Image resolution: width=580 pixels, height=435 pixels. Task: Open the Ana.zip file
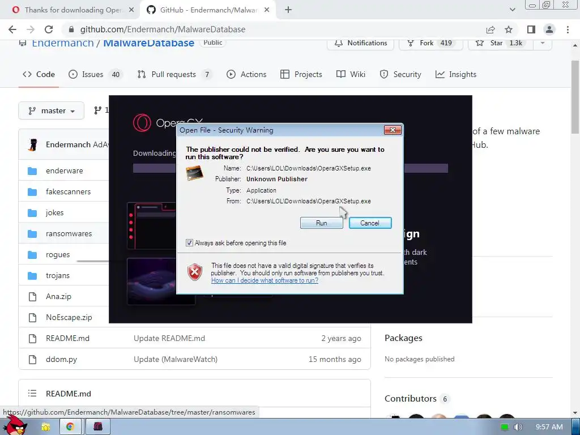point(58,297)
